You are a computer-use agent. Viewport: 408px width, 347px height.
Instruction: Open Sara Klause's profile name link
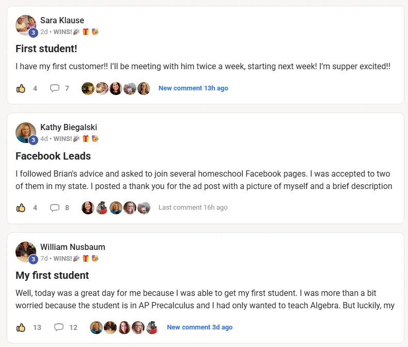coord(62,21)
